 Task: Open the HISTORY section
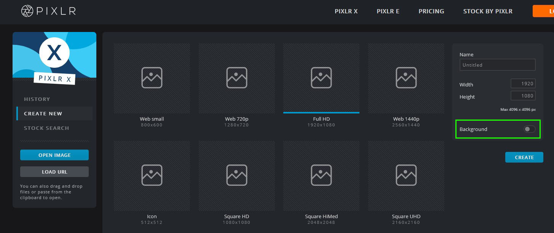(37, 99)
